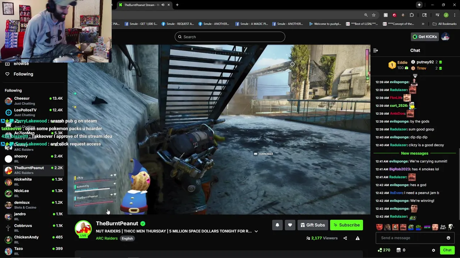Viewport: 460px width, 258px height.
Task: Open TheBurntPeanut's live avatar
Action: pyautogui.click(x=83, y=229)
